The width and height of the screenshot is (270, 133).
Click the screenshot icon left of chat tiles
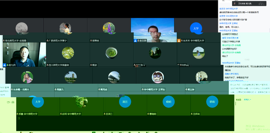click(x=13, y=102)
